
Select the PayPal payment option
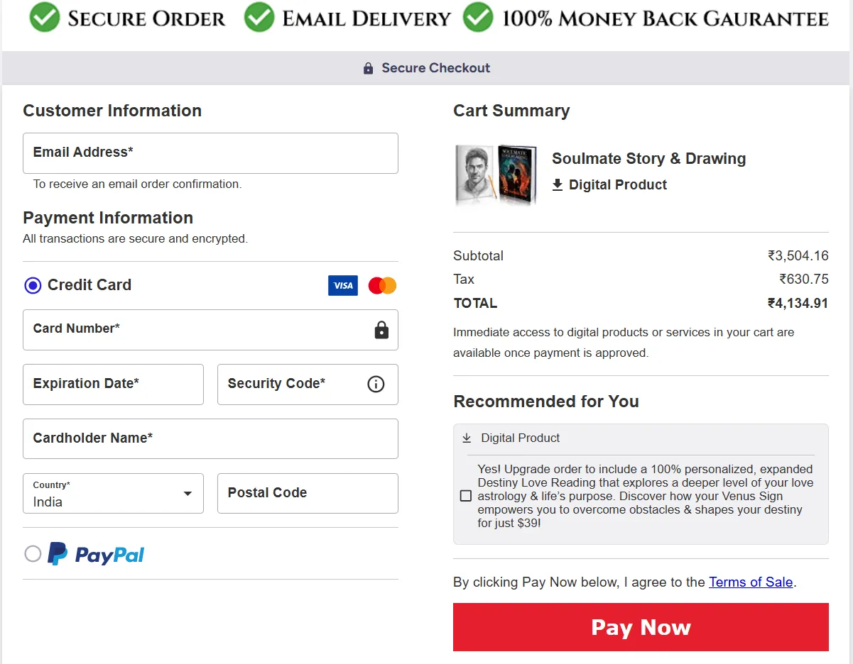33,553
